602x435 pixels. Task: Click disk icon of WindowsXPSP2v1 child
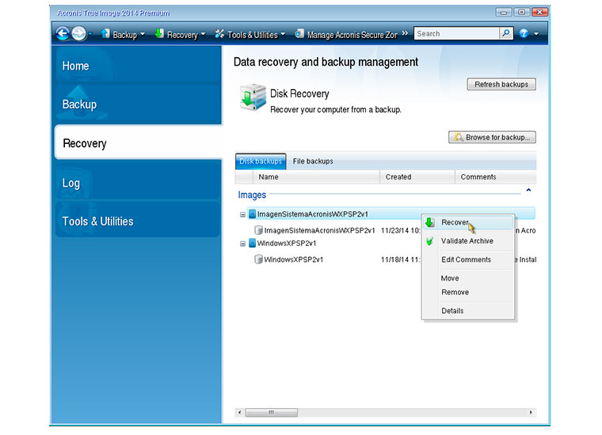259,259
